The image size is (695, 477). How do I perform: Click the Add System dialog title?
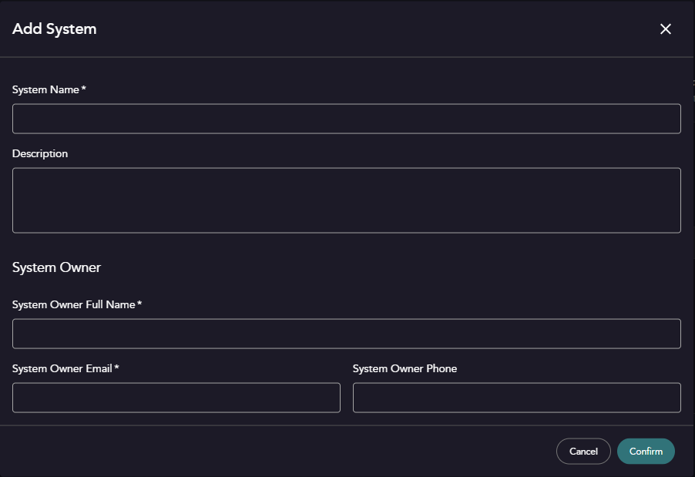pos(54,29)
